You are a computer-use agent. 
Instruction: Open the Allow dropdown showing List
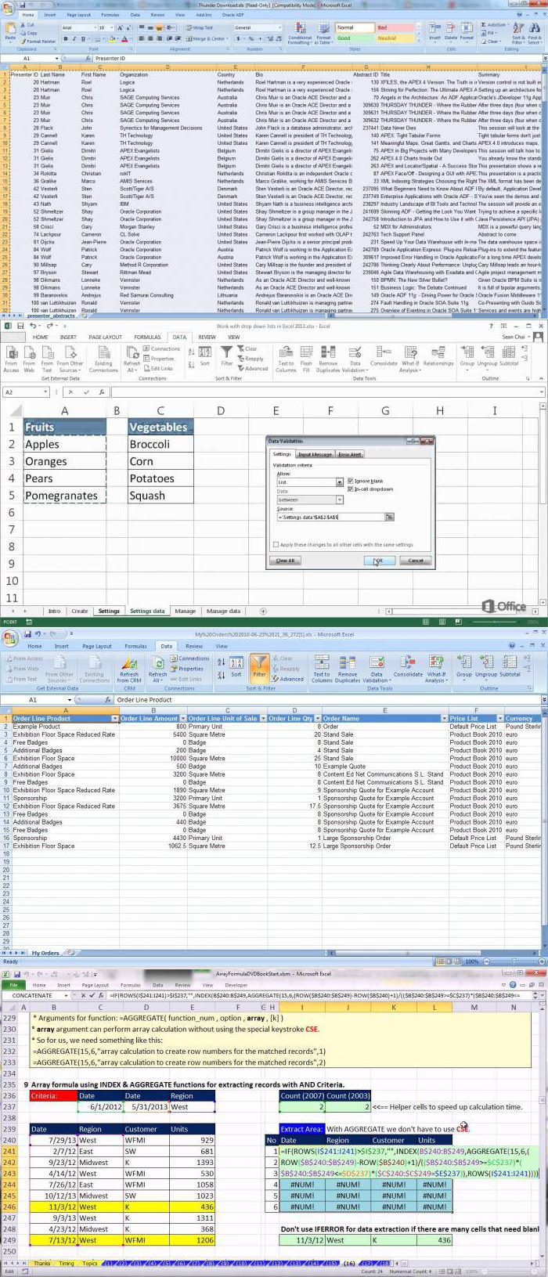coord(340,482)
